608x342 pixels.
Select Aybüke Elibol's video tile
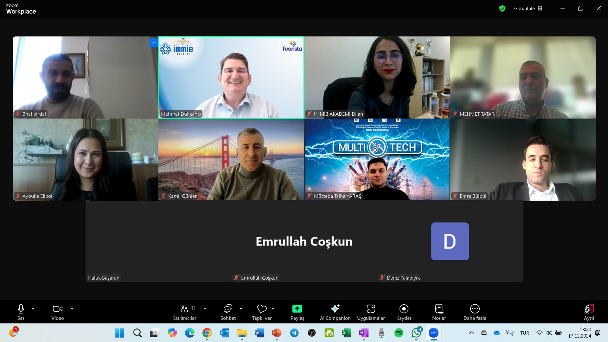tap(85, 159)
